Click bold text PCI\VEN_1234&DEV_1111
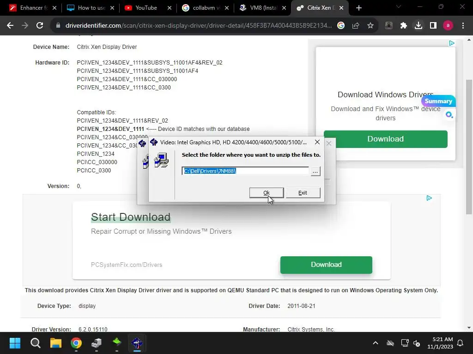Image resolution: width=473 pixels, height=354 pixels. coord(110,129)
